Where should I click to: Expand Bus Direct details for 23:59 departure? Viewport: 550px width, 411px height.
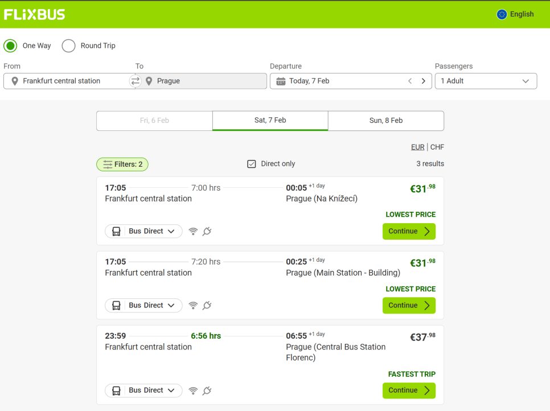point(144,391)
